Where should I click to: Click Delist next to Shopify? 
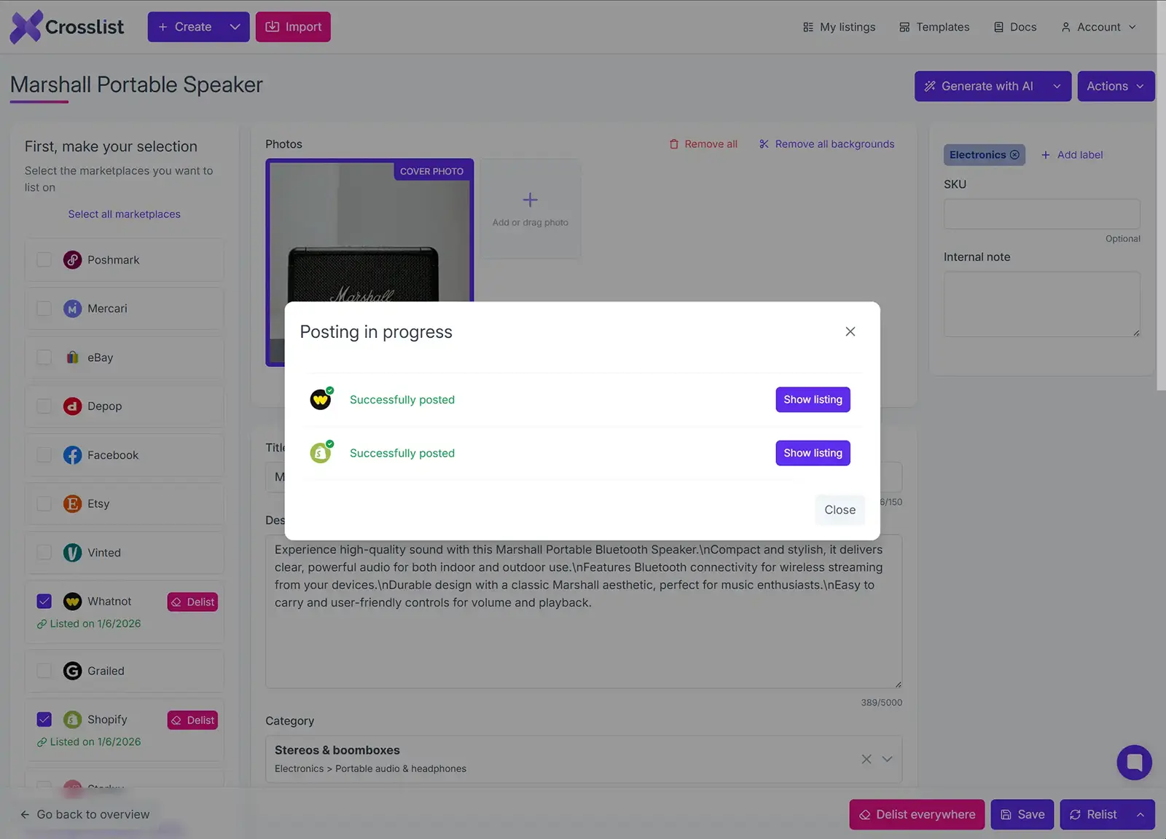click(192, 720)
